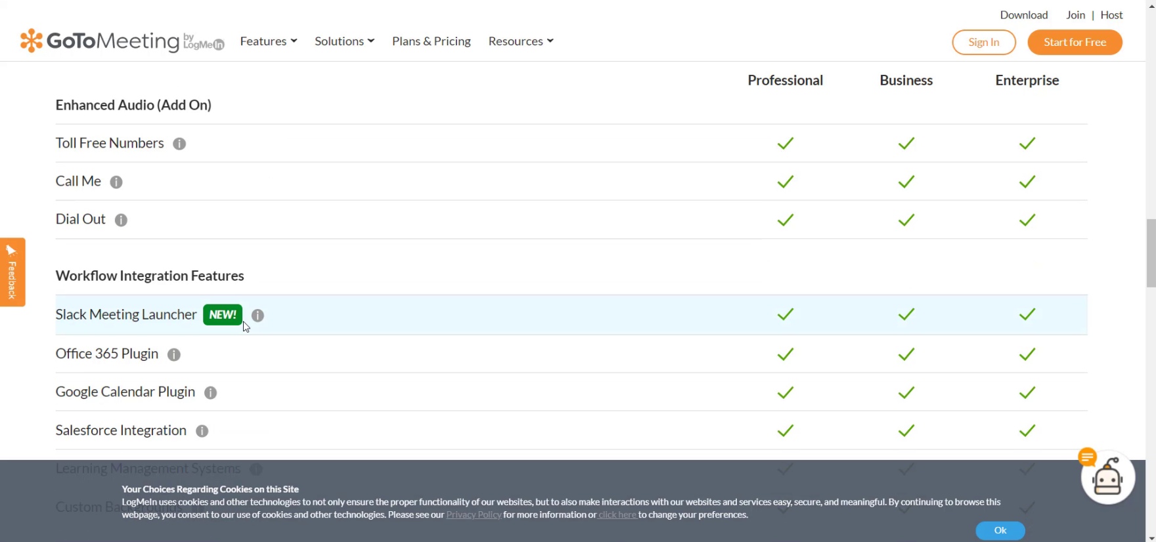The height and width of the screenshot is (542, 1156).
Task: Open Office 365 Plugin info icon
Action: pyautogui.click(x=174, y=354)
